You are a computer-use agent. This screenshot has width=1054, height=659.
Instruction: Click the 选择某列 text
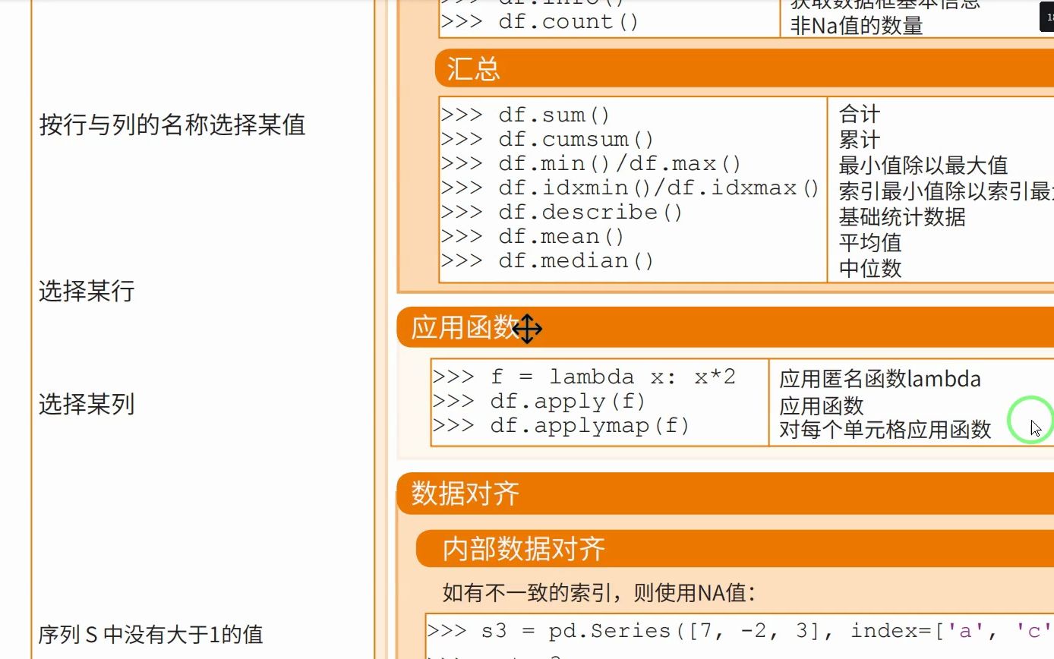[87, 404]
